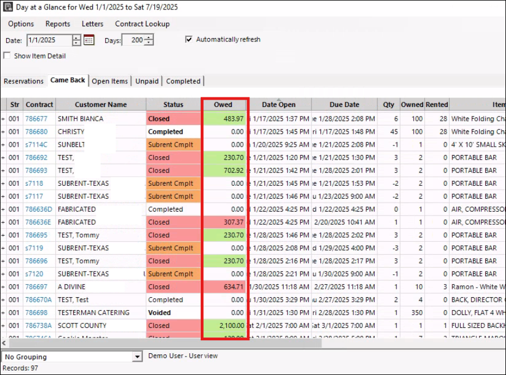Click the Date input field
Viewport: 506px width, 375px height.
49,40
